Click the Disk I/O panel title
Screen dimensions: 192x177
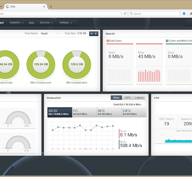(x=110, y=34)
